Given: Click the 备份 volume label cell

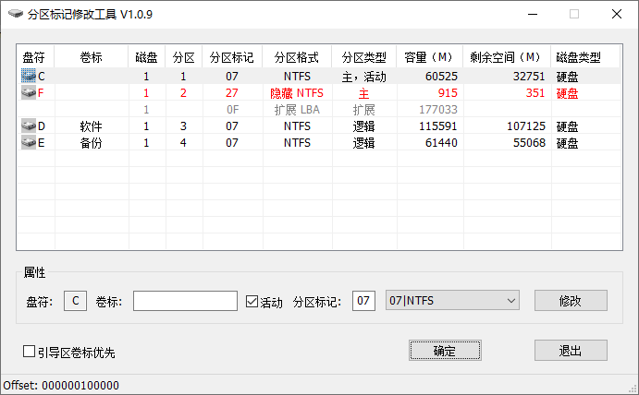Looking at the screenshot, I should click(x=92, y=143).
